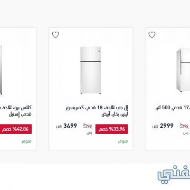View the white fridge image on the 17 قدم card
This screenshot has width=190, height=190.
click(183, 70)
